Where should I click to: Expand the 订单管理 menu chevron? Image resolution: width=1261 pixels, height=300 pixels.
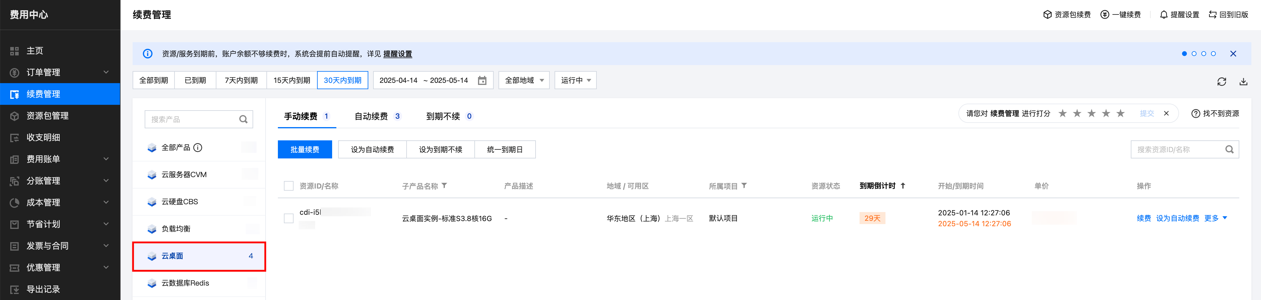click(106, 72)
